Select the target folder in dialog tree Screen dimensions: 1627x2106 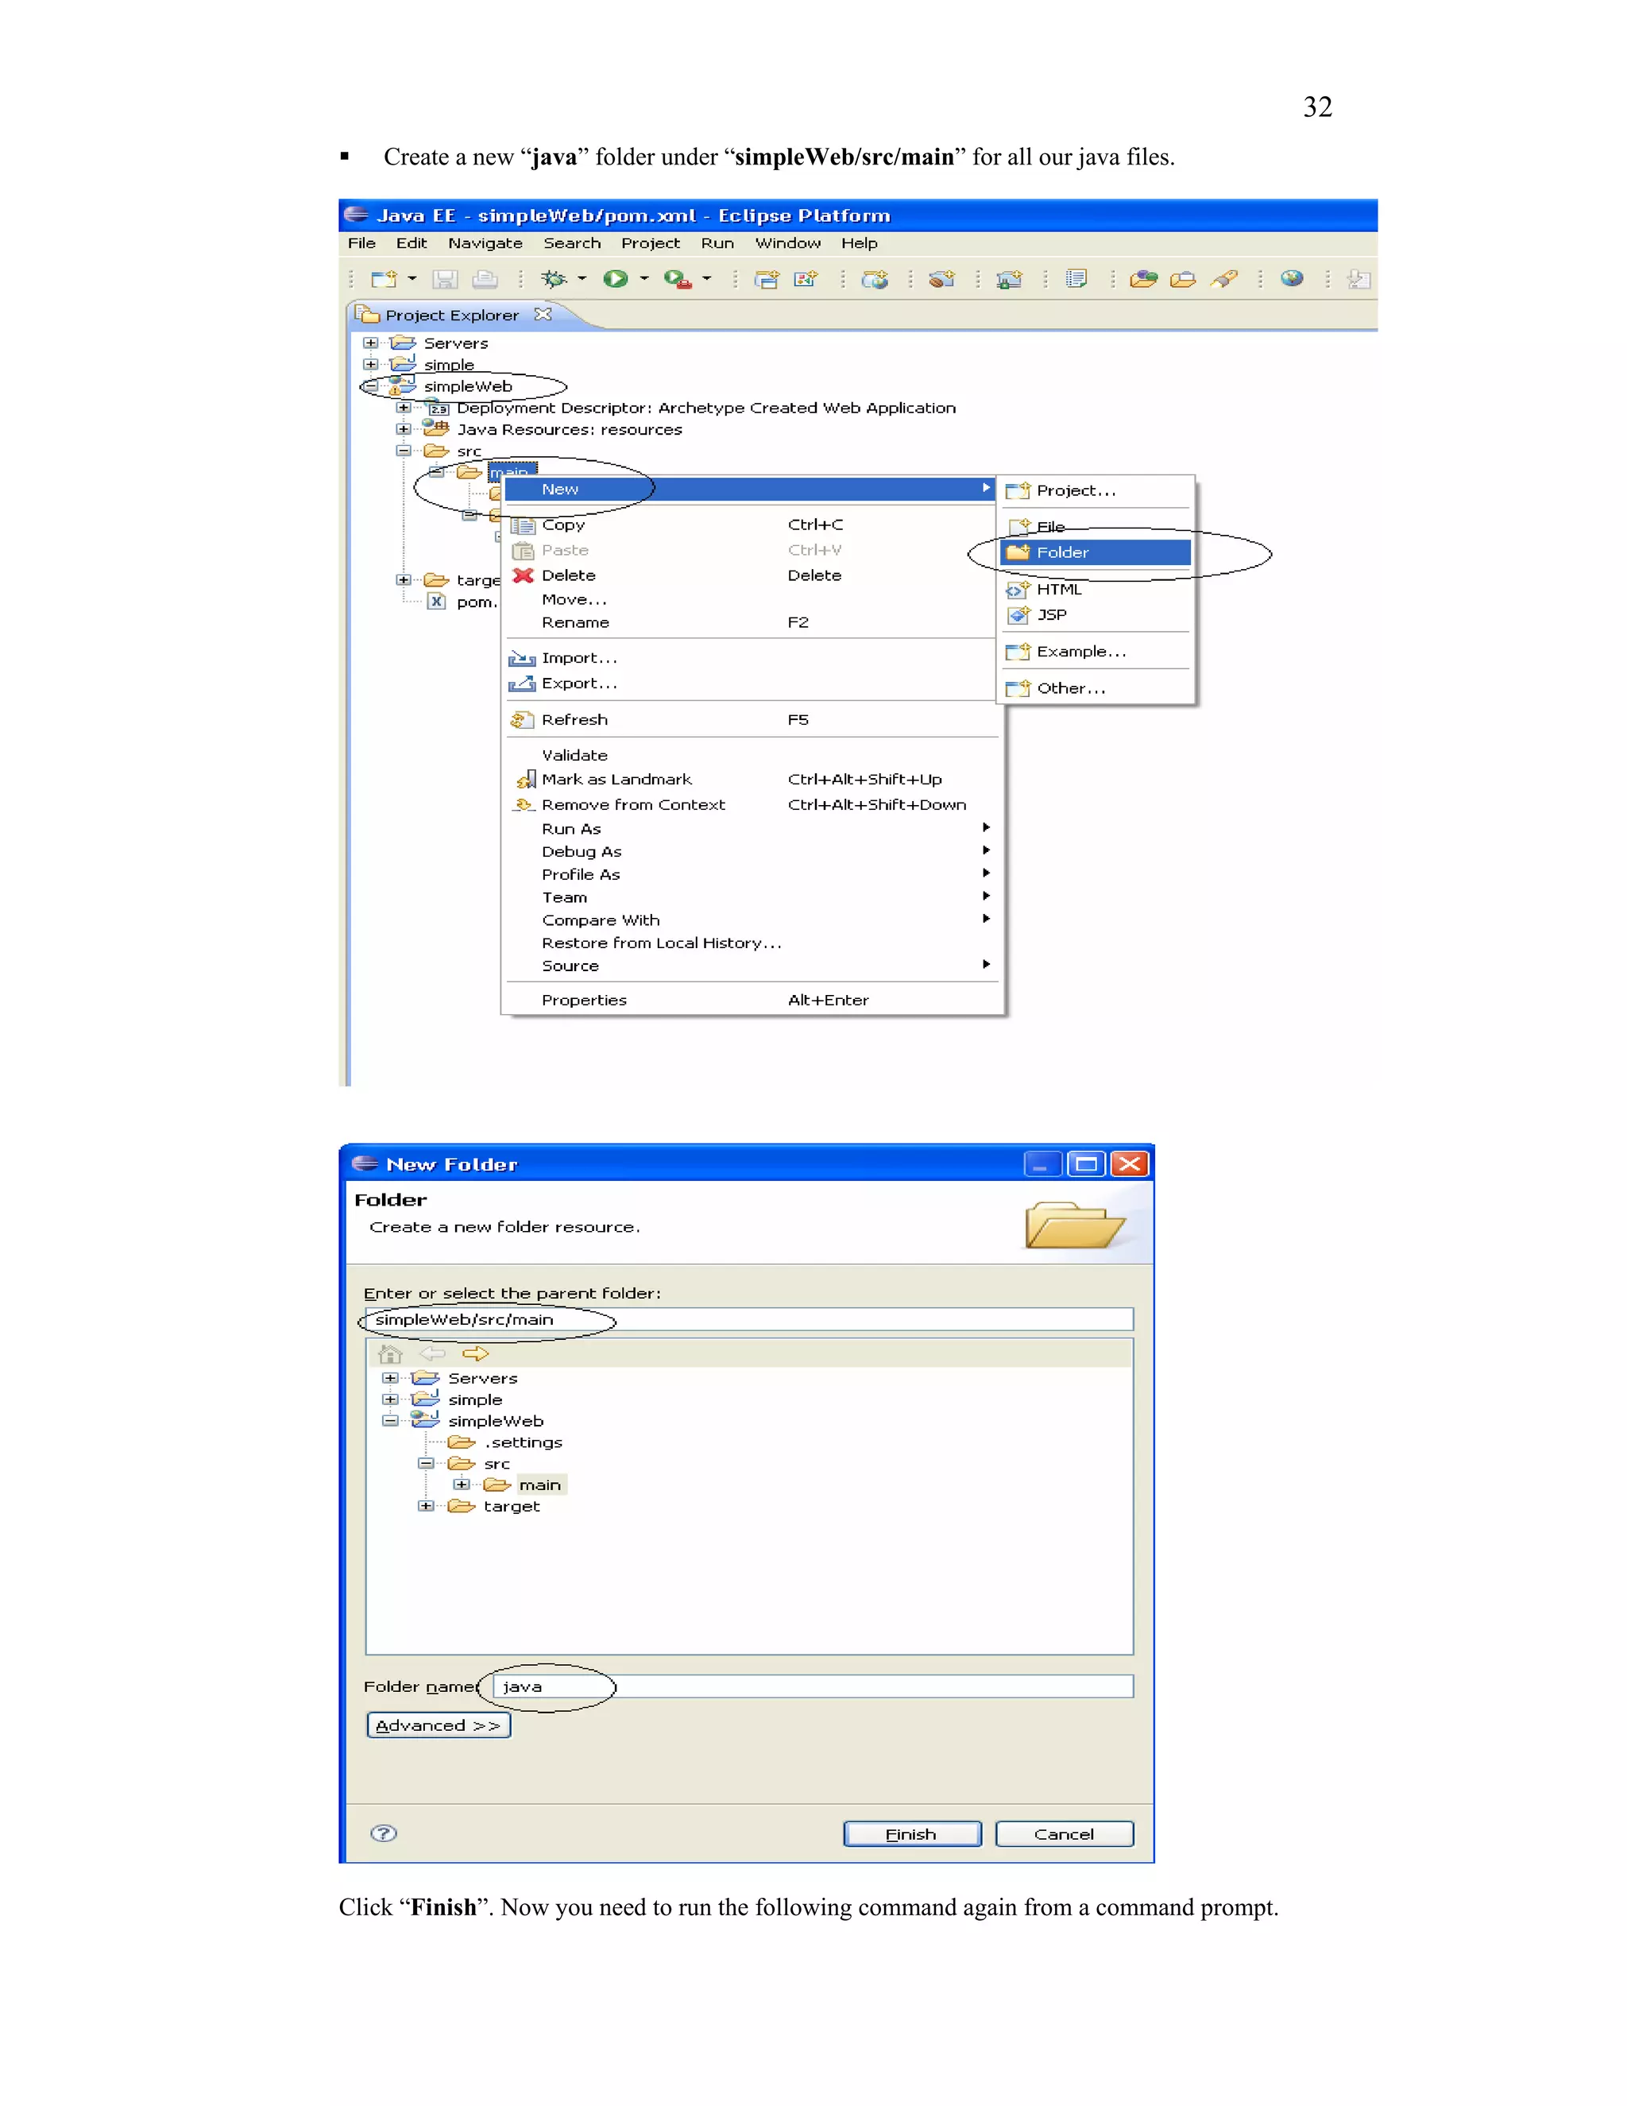coord(512,1506)
